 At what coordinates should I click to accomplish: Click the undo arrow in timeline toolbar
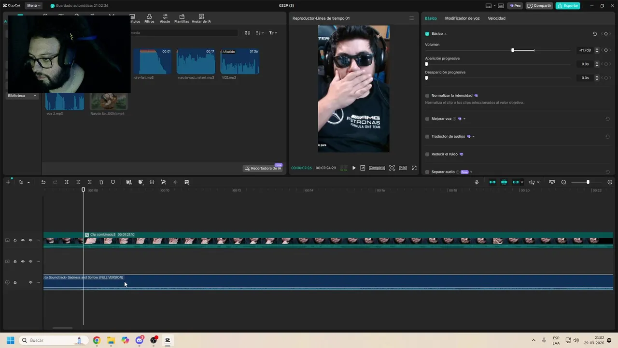click(x=43, y=182)
